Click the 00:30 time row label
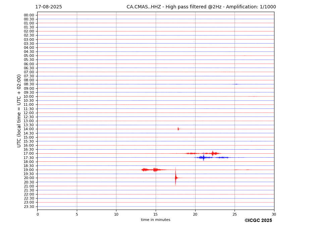 click(29, 19)
